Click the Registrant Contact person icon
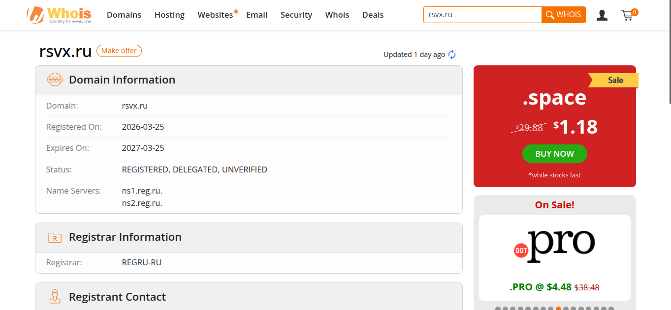The height and width of the screenshot is (310, 671). [55, 297]
